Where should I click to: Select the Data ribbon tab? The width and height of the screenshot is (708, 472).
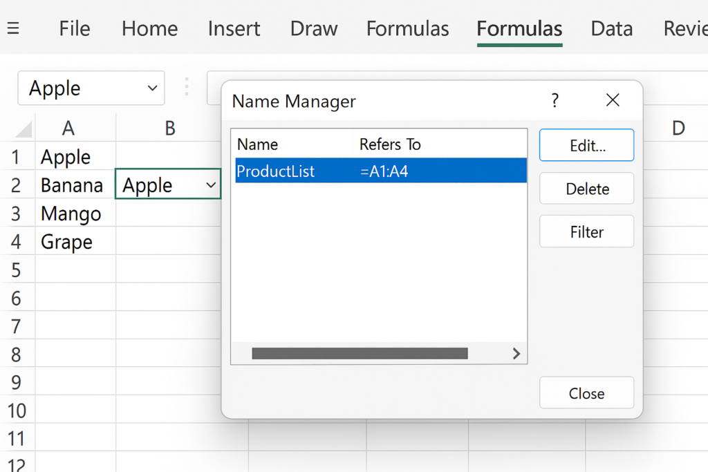point(612,28)
